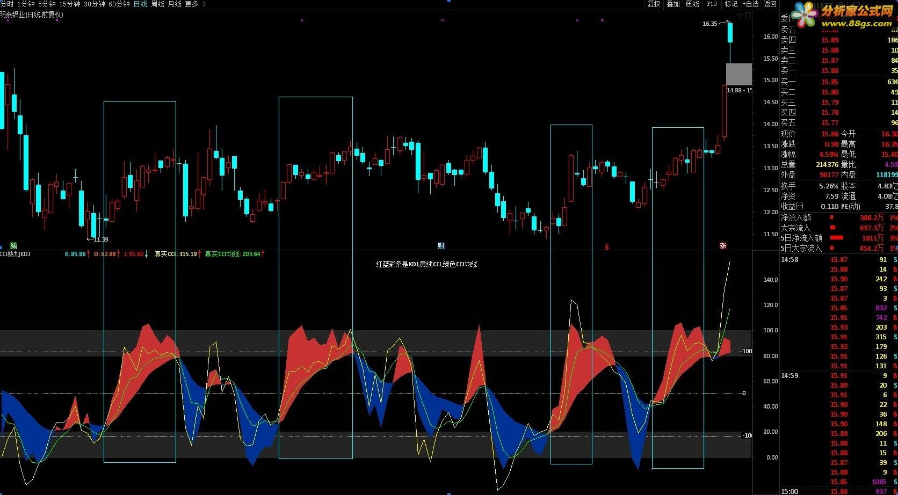
Task: Click the 卖一 order row 15.86
Action: pos(838,70)
